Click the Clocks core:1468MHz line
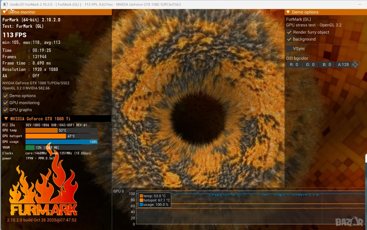 47,153
